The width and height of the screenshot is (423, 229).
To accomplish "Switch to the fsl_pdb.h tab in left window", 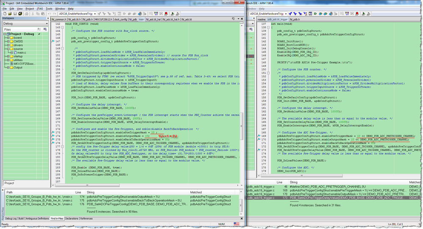I will (x=88, y=19).
